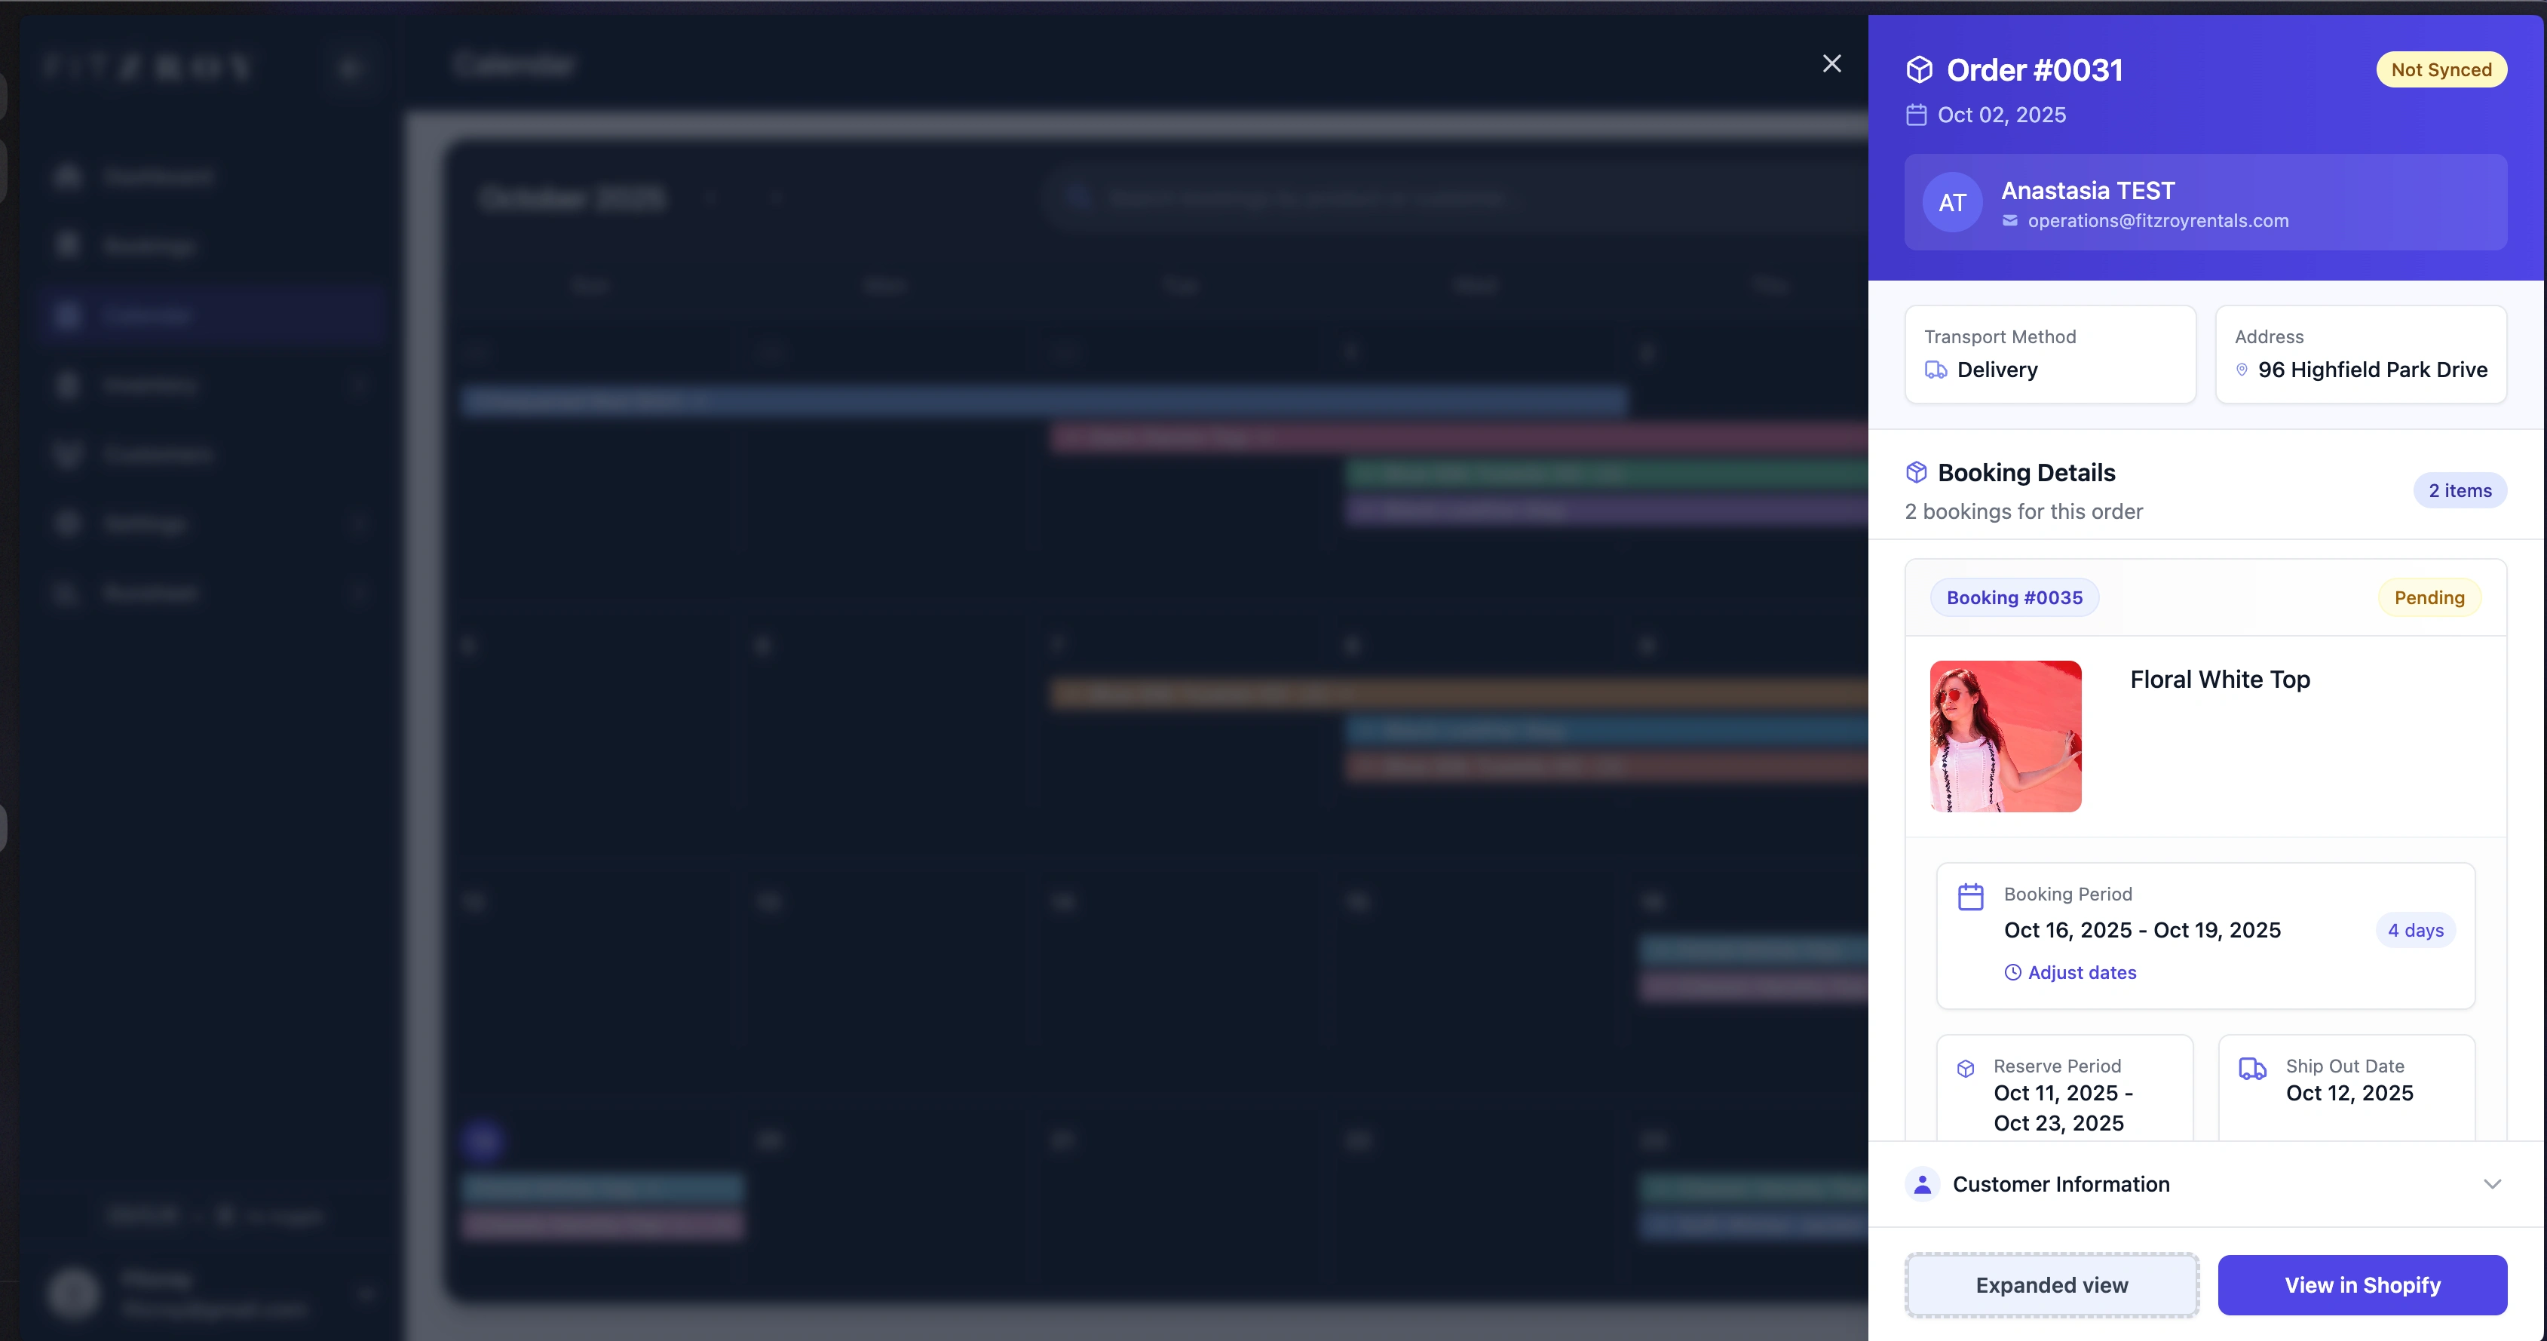Image resolution: width=2547 pixels, height=1341 pixels.
Task: Click the delivery truck icon under Transport Method
Action: tap(1936, 370)
